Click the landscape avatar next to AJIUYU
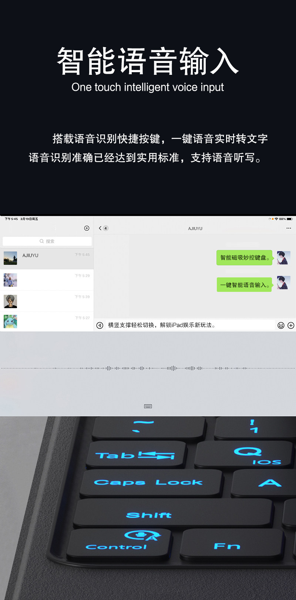 (10, 258)
